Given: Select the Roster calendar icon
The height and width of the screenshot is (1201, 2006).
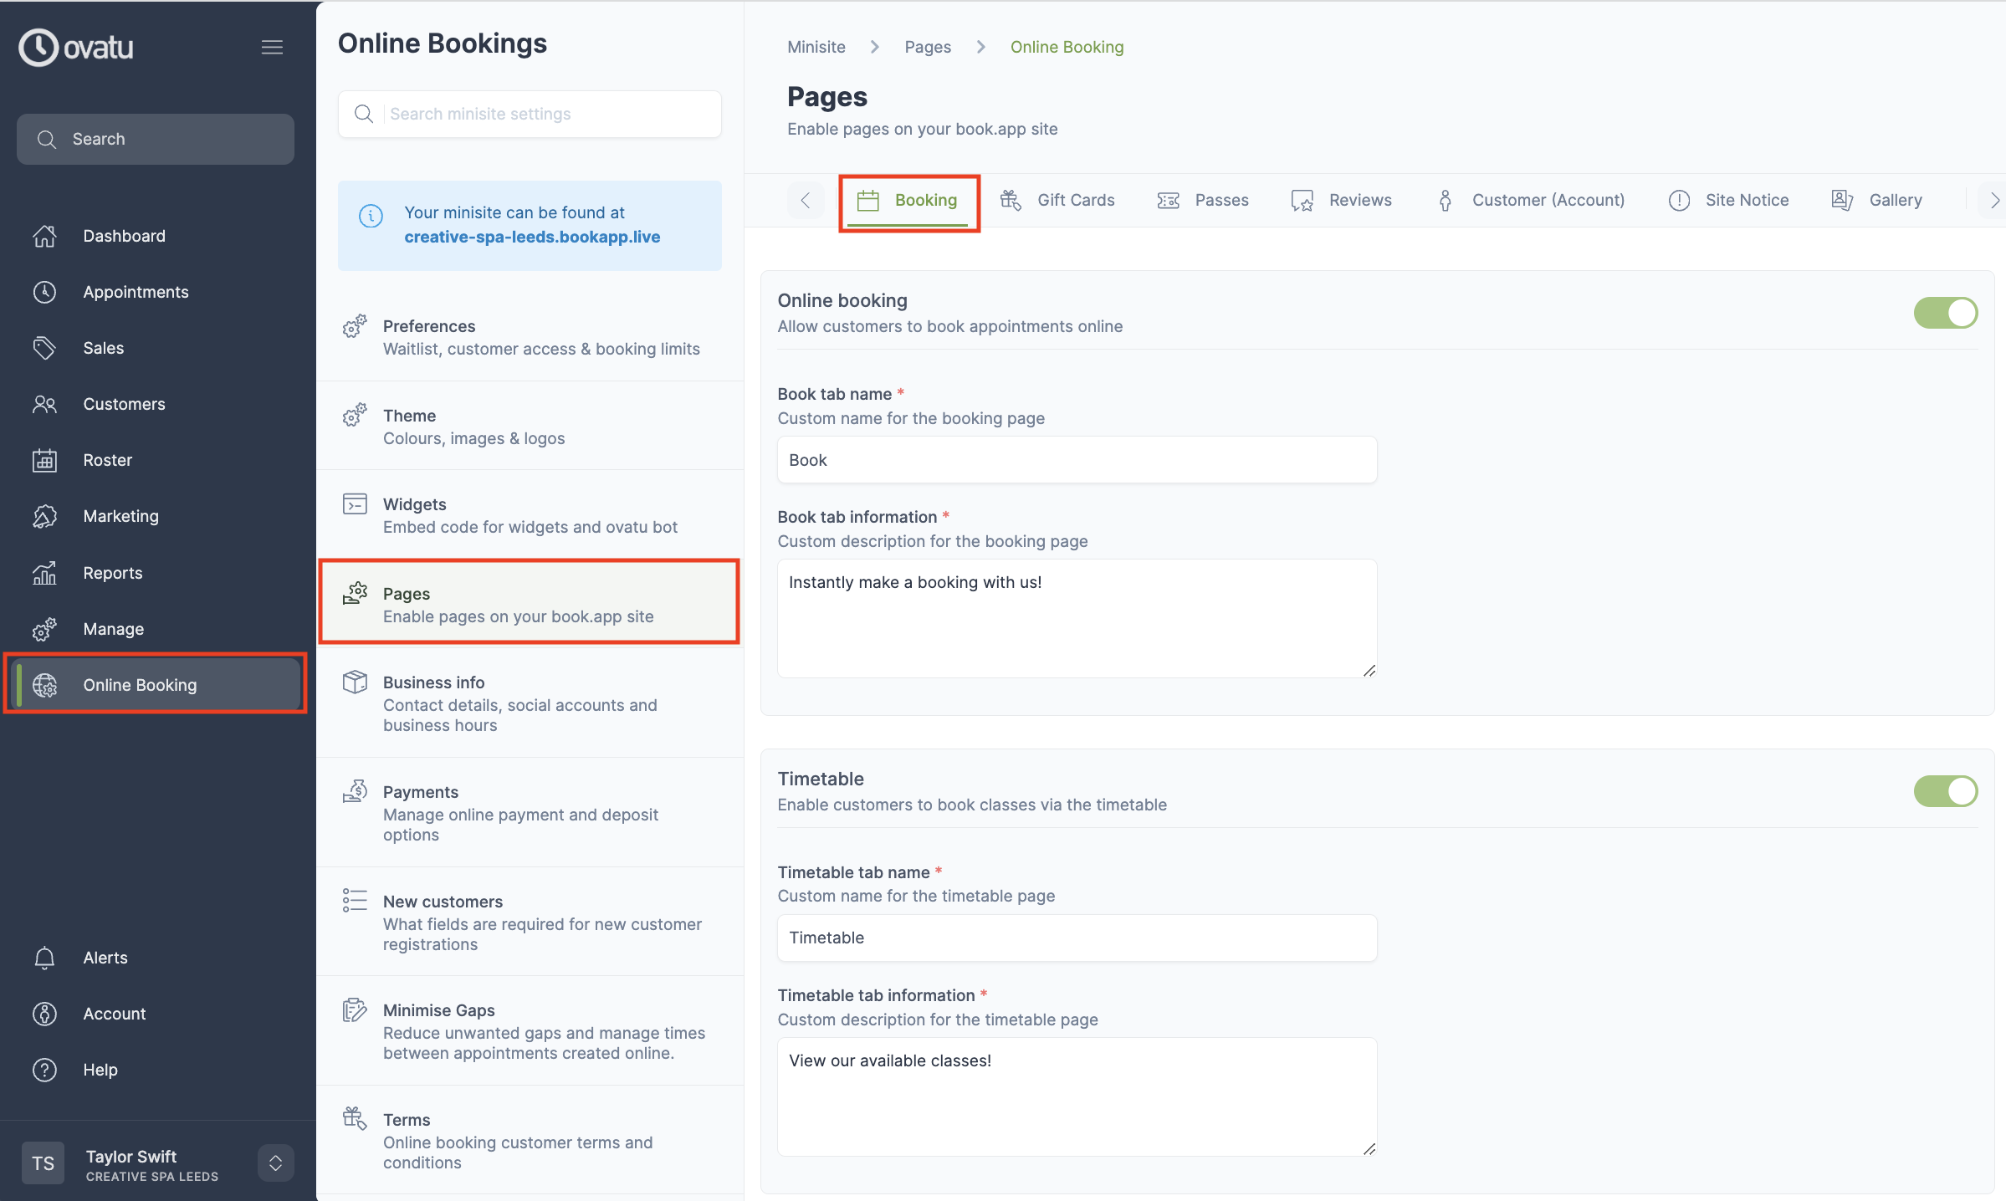Looking at the screenshot, I should [44, 460].
